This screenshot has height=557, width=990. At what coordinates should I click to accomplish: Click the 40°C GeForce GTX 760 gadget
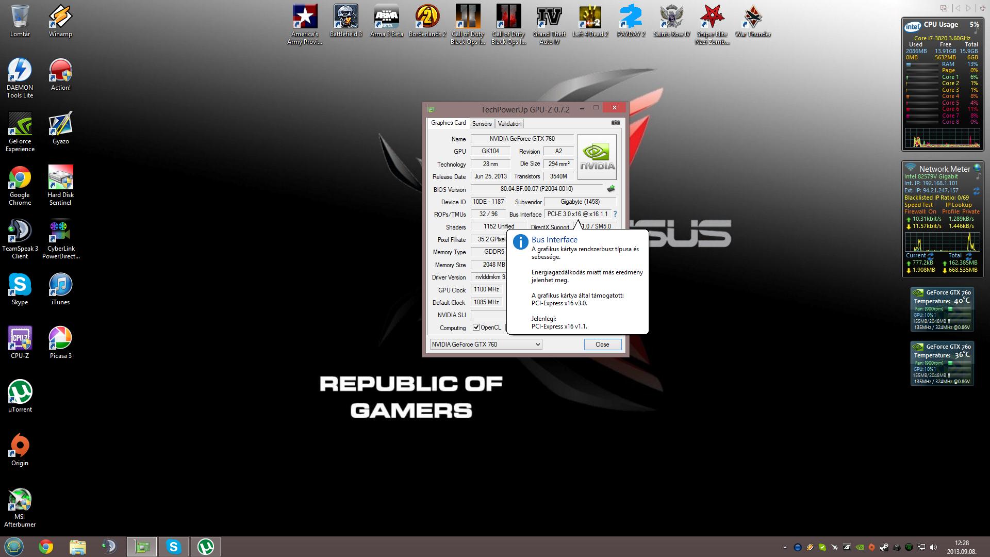click(942, 309)
